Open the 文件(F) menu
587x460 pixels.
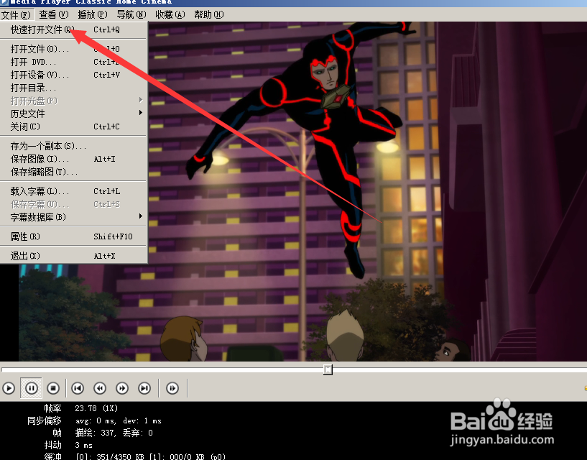pyautogui.click(x=16, y=14)
